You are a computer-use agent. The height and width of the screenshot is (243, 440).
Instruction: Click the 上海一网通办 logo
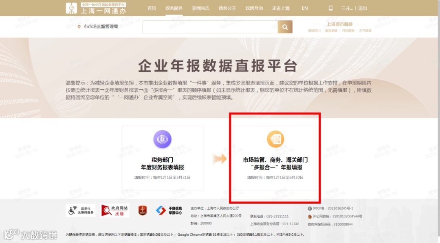point(96,8)
